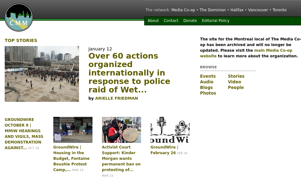The image size is (301, 188).
Task: Switch to the Vancouver local site
Action: pos(258,10)
